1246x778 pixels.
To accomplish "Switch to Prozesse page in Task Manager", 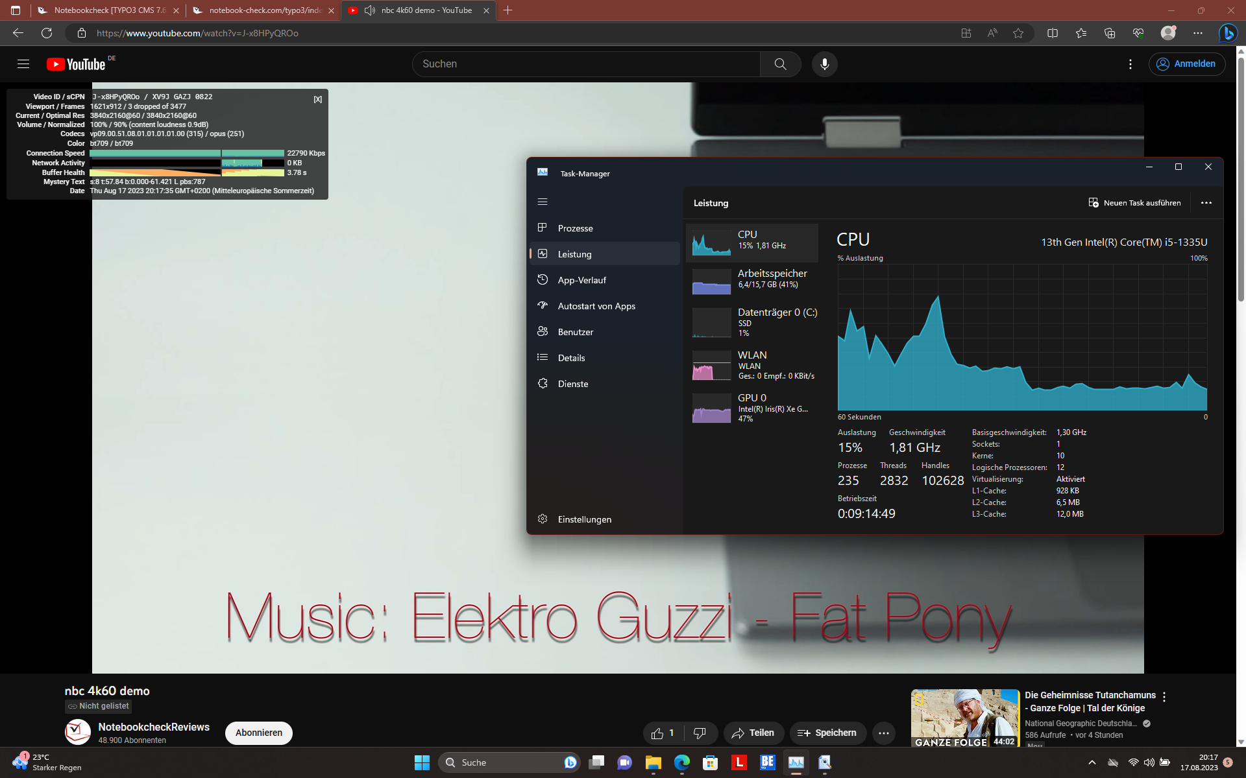I will (575, 228).
